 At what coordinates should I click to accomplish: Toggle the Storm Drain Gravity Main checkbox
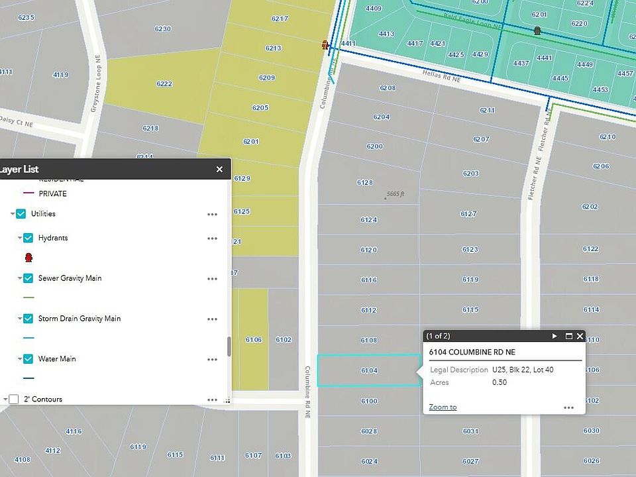pos(28,319)
